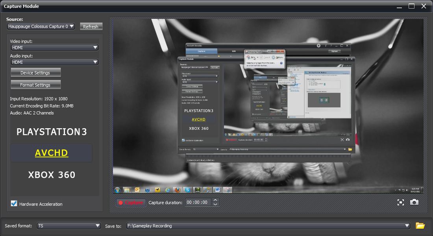Disable the Hardware Acceleration checkbox
Screen dimensions: 433x236
point(14,203)
